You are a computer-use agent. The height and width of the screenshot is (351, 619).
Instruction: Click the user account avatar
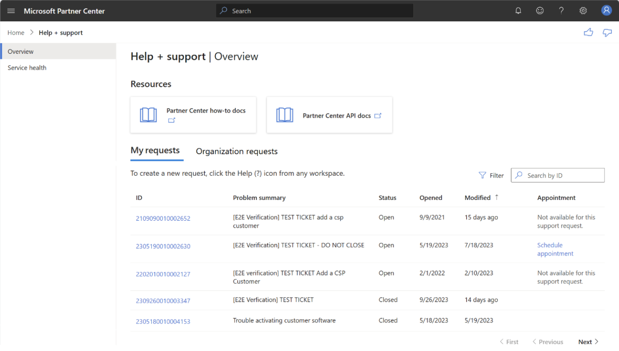coord(606,11)
